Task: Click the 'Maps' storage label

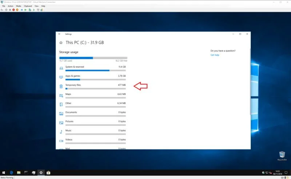Action: (x=68, y=94)
